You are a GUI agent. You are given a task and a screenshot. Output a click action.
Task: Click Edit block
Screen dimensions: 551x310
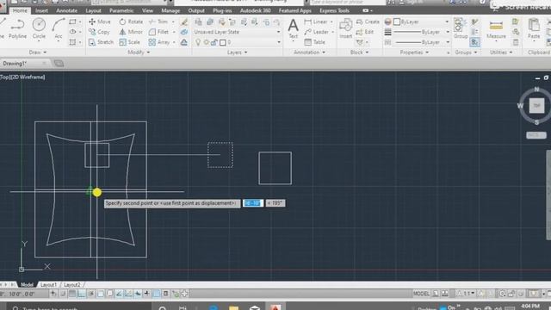pyautogui.click(x=365, y=32)
